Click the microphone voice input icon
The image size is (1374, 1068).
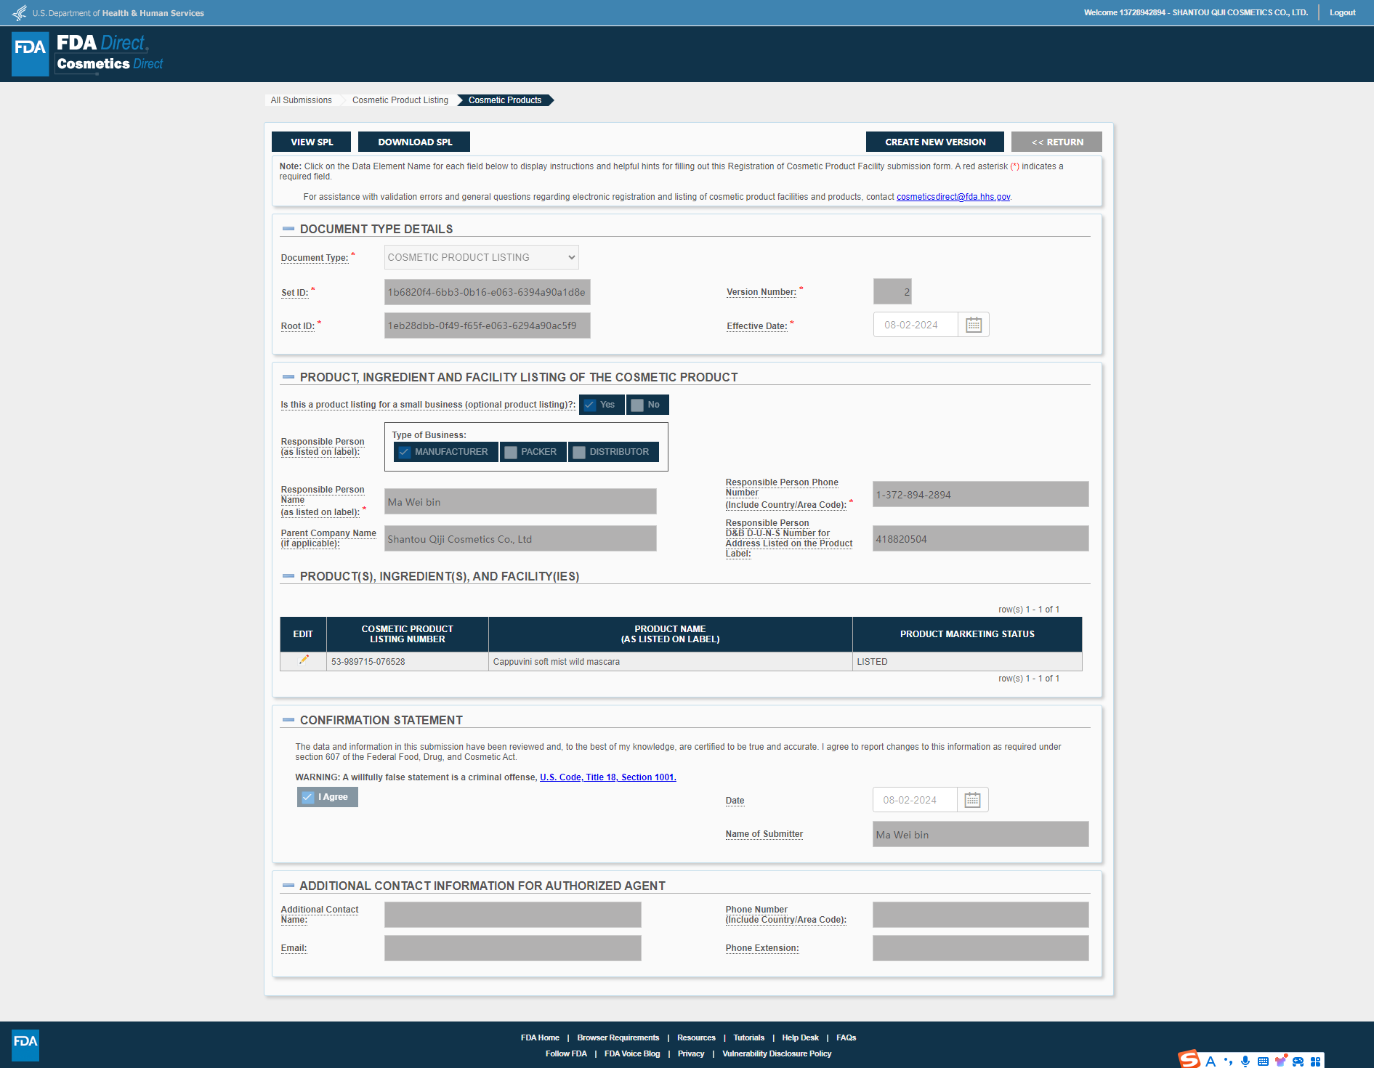coord(1245,1061)
